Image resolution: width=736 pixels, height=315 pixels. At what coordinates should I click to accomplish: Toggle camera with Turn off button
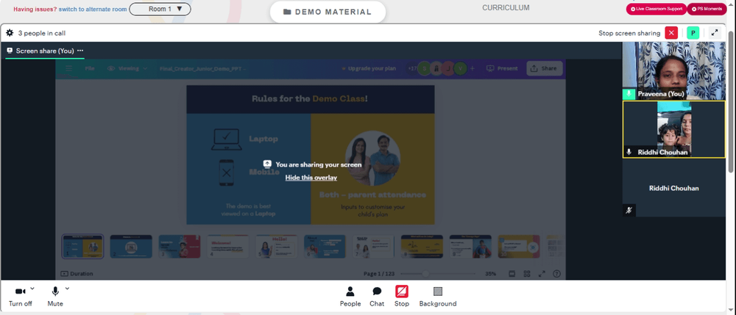point(21,297)
